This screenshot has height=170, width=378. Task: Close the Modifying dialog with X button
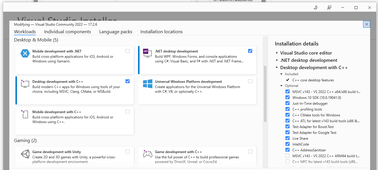tap(367, 24)
